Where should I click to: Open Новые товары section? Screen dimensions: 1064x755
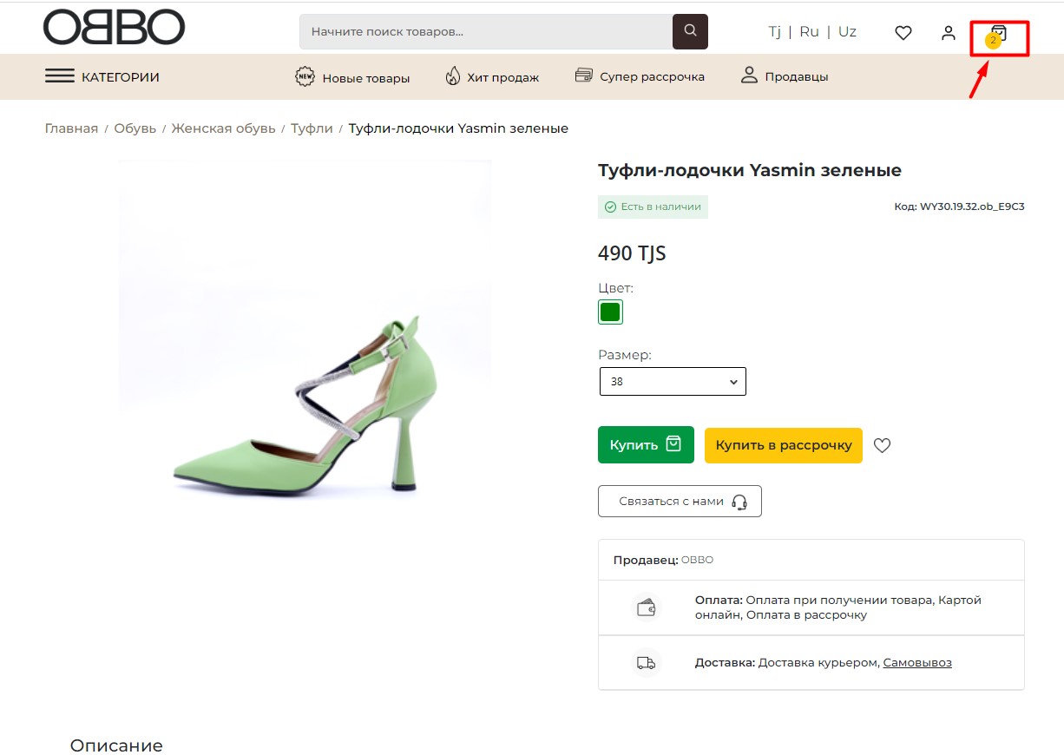click(352, 77)
